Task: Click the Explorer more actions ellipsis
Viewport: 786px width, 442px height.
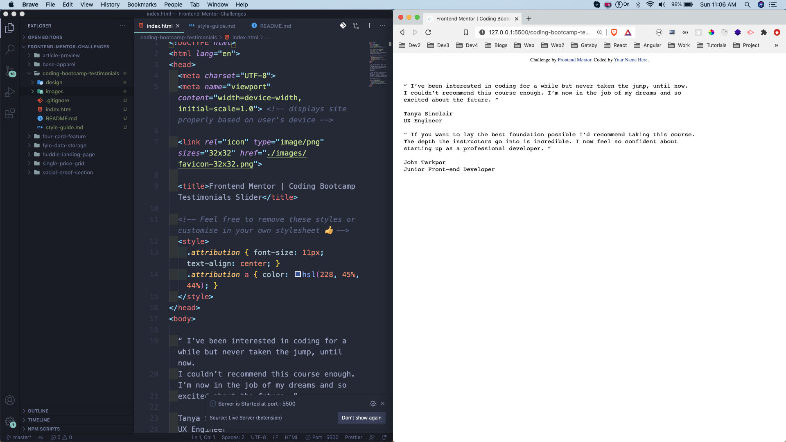Action: pyautogui.click(x=123, y=25)
